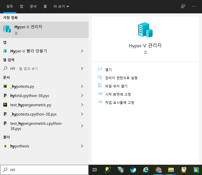Click the admin shield icon beside 관리자 권한으로 실행
202x175 pixels.
coord(100,77)
